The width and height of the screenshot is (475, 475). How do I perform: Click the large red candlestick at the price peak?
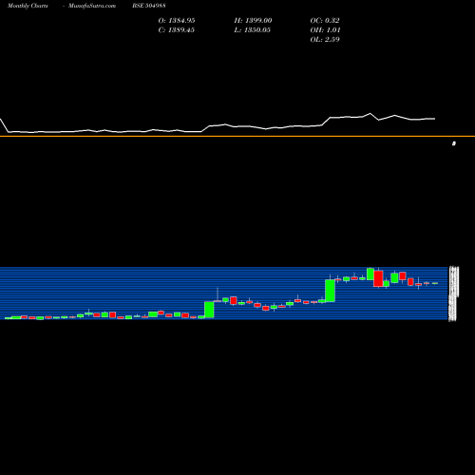378,278
